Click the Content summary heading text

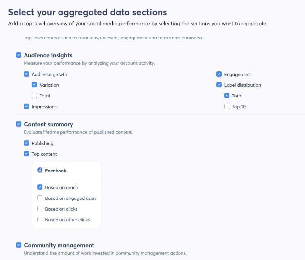click(x=48, y=124)
